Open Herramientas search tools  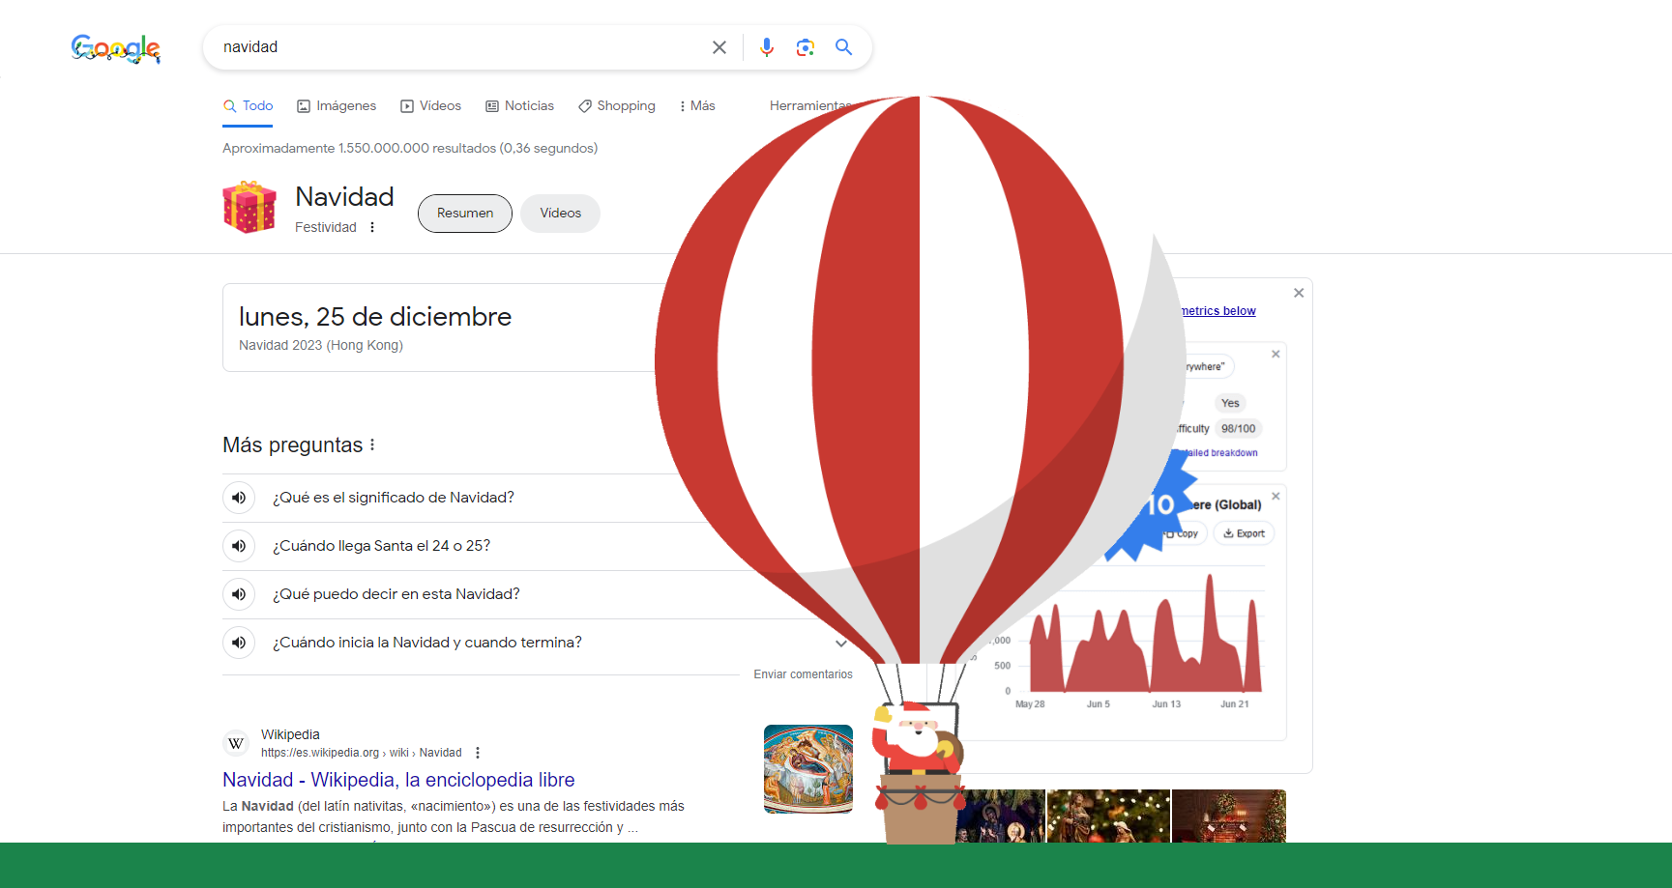810,106
